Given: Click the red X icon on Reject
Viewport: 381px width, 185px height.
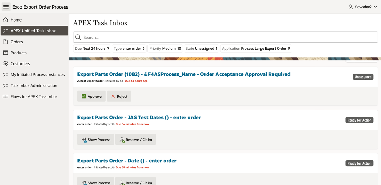Looking at the screenshot, I should (113, 96).
